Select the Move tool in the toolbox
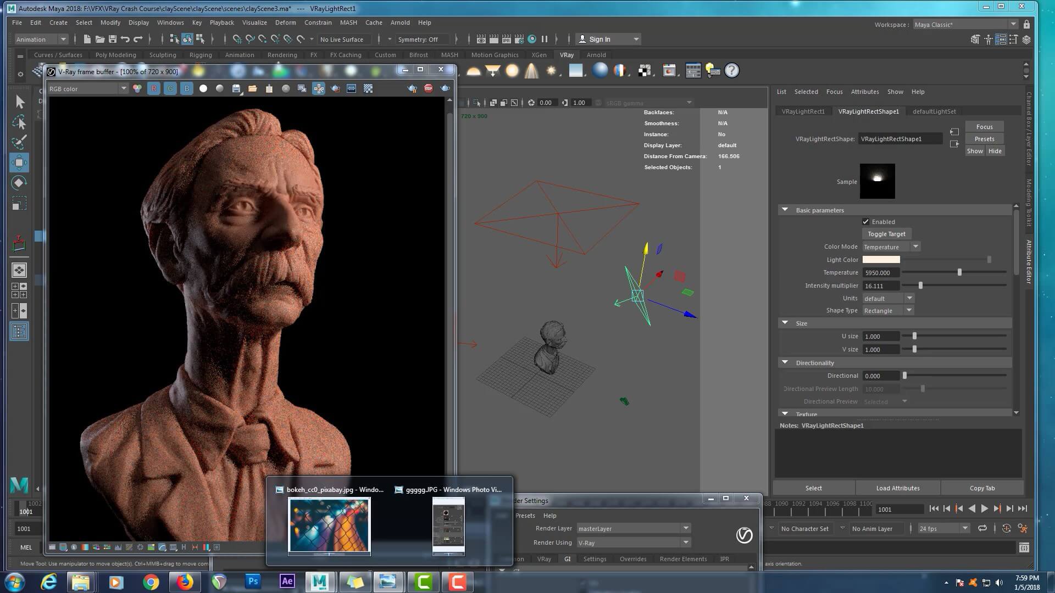 (x=19, y=163)
